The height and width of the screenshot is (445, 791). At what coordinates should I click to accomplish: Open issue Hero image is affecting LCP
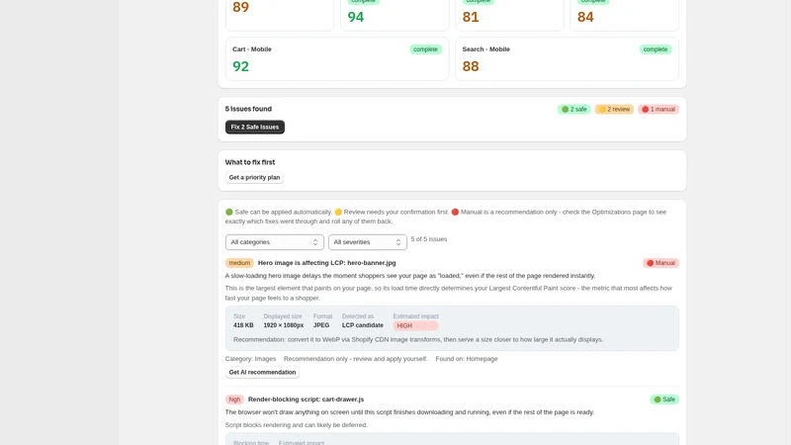click(x=327, y=263)
